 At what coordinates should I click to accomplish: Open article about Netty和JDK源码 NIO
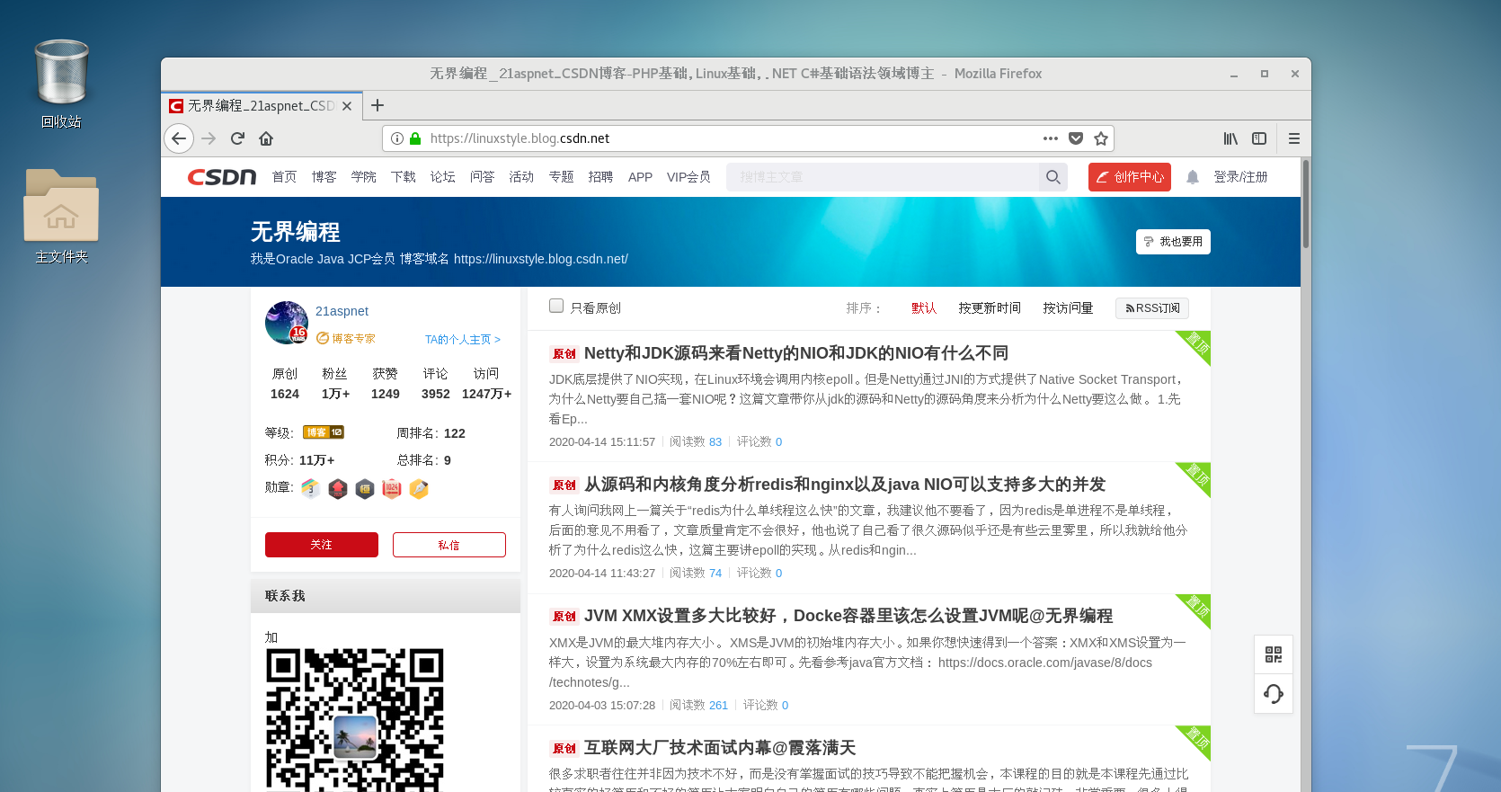tap(795, 353)
